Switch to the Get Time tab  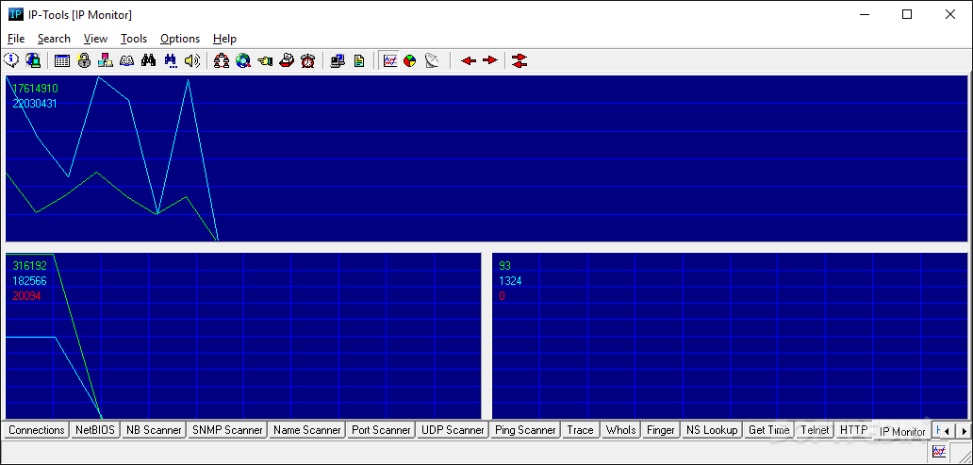pyautogui.click(x=768, y=430)
